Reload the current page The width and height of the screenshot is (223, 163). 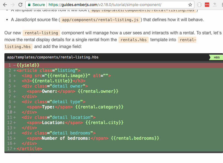(20, 5)
